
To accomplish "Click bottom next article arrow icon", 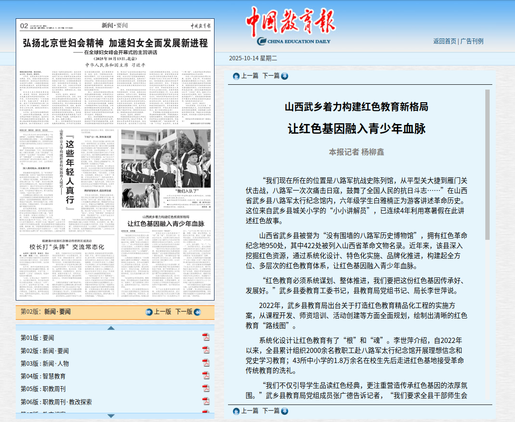I will point(284,411).
